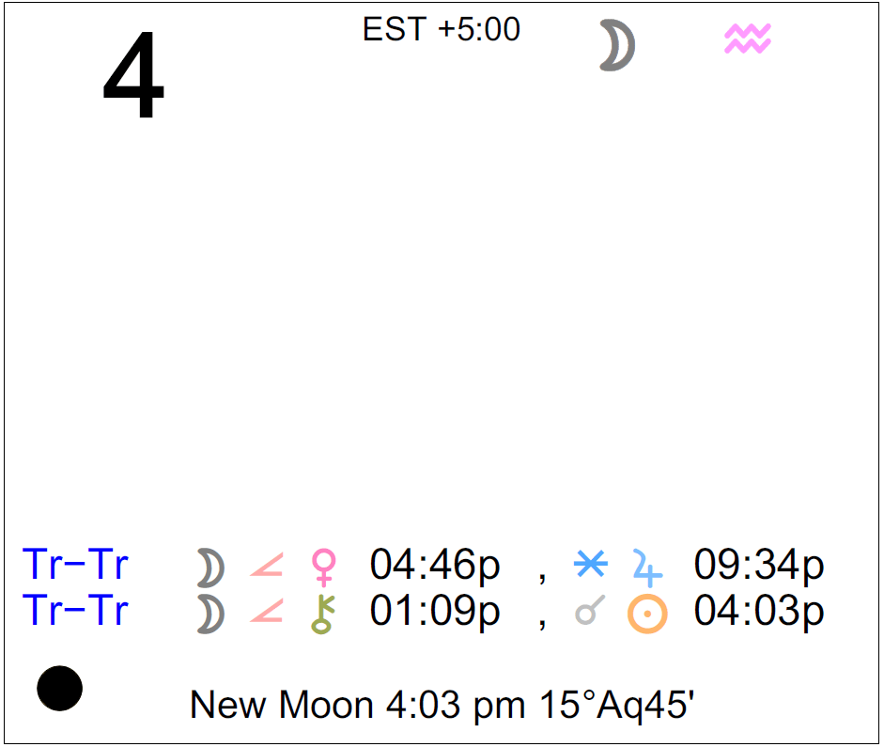
Task: Click the large day number 4
Action: pyautogui.click(x=133, y=74)
